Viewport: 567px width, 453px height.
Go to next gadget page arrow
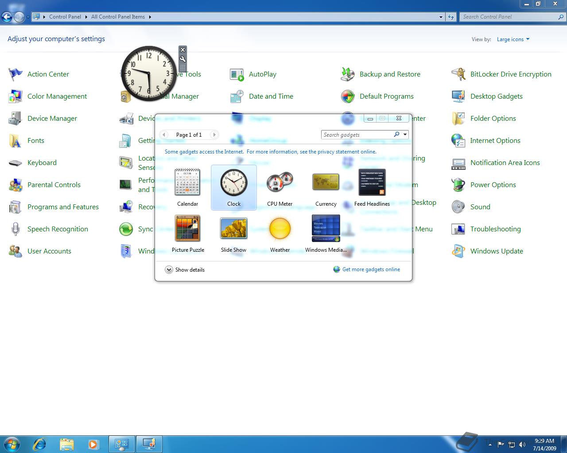[214, 134]
